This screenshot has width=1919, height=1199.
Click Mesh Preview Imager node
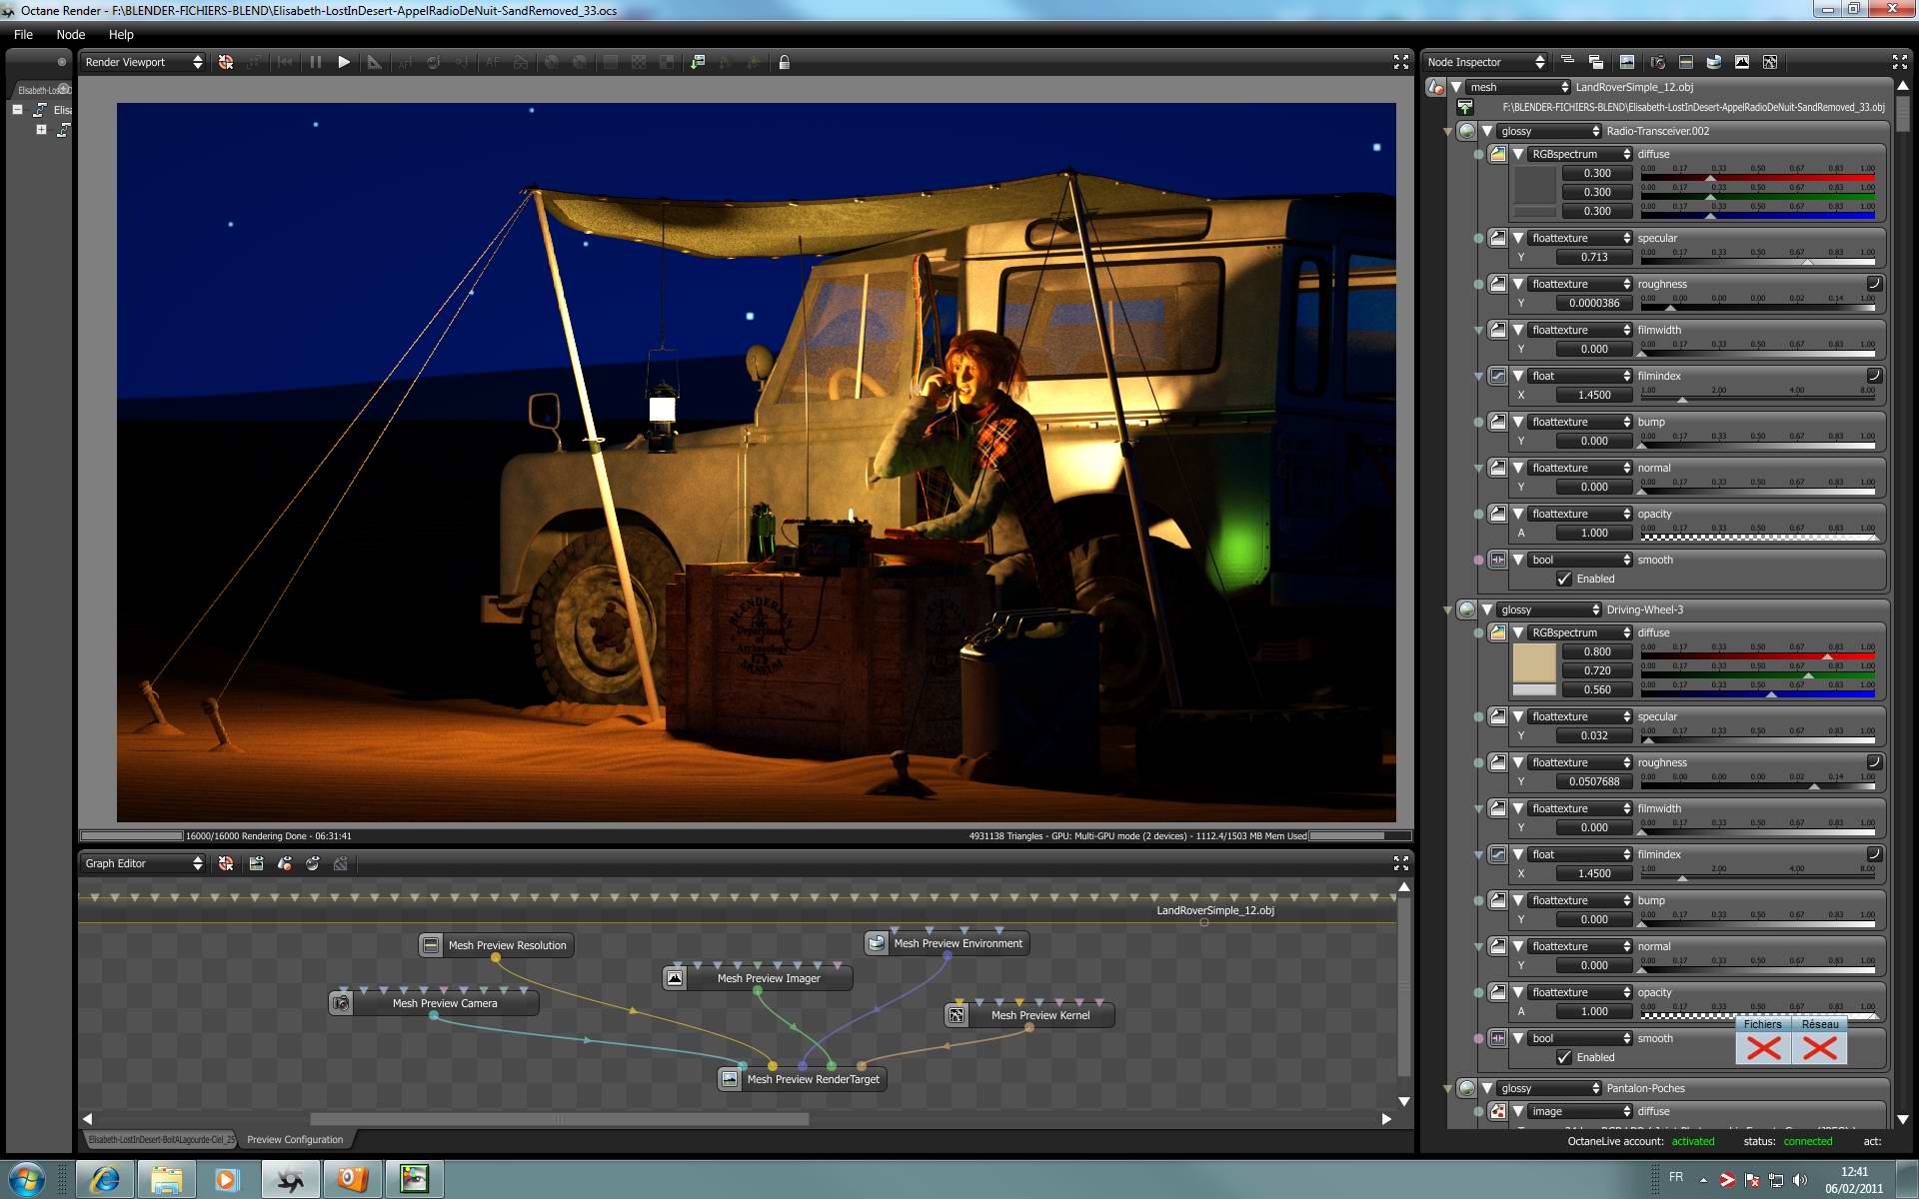click(768, 978)
